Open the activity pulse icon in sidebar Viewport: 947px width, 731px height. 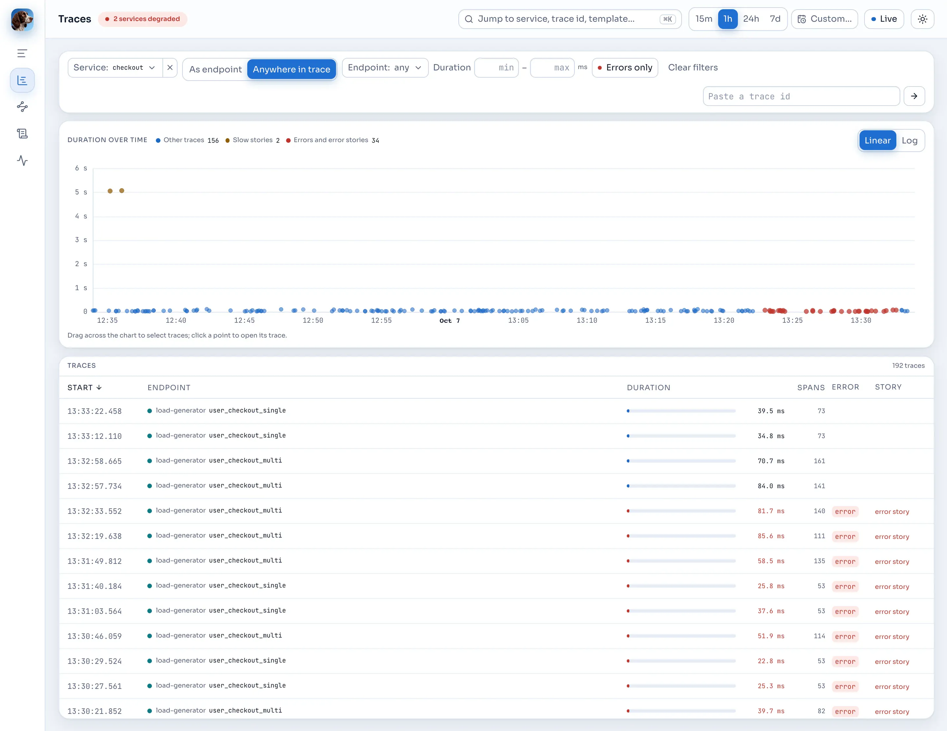pyautogui.click(x=22, y=161)
